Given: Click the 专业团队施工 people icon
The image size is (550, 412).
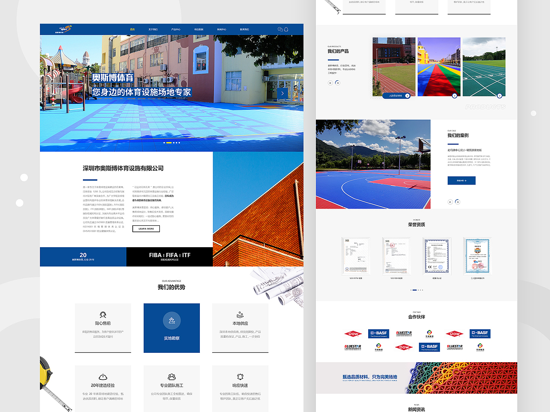Looking at the screenshot, I should 171,377.
